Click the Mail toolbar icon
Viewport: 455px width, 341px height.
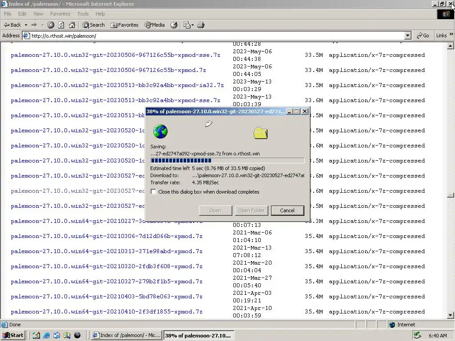(187, 25)
